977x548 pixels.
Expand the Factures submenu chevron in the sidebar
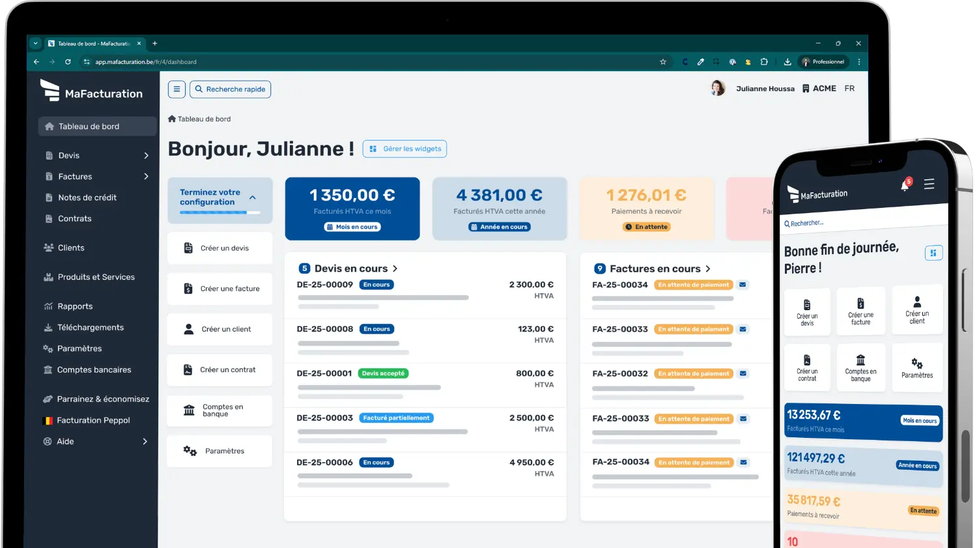pos(146,177)
